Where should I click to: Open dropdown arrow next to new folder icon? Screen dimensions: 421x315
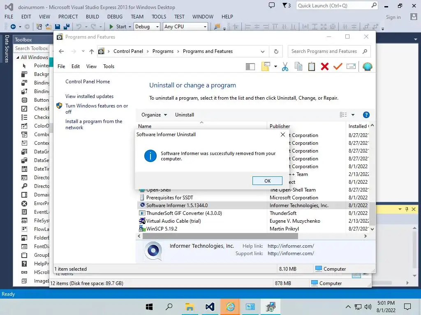tap(275, 66)
